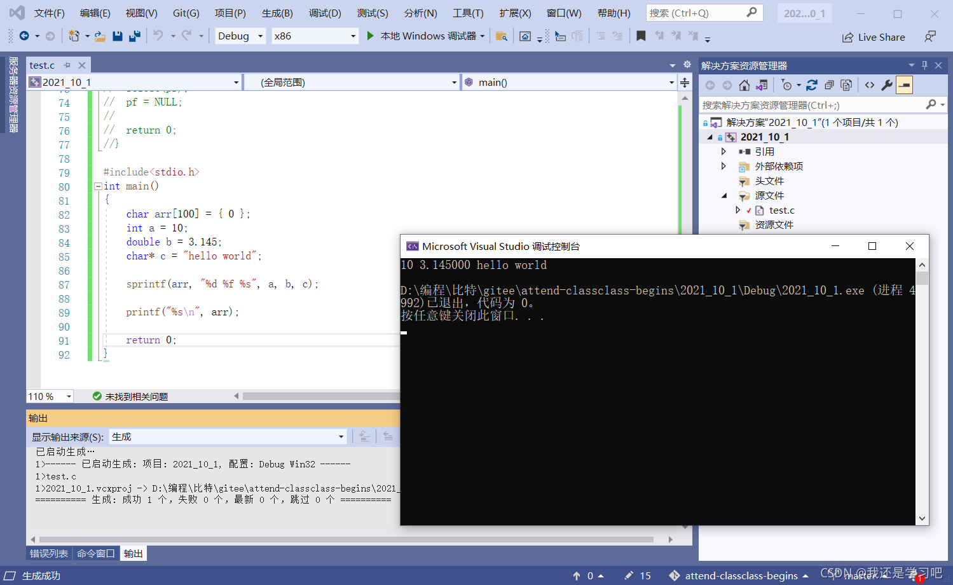
Task: Click the editor vertical scrollbar up arrow
Action: [685, 99]
